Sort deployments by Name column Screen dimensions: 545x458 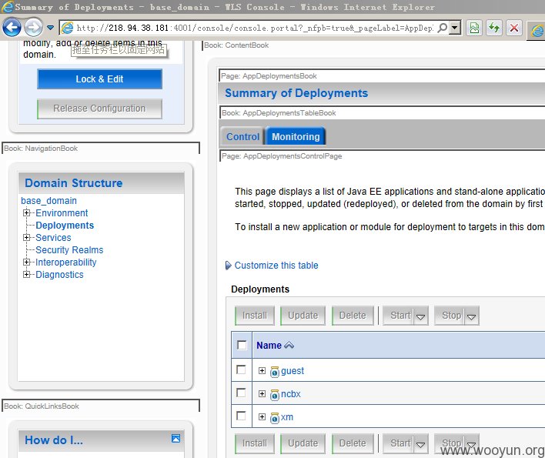coord(269,345)
